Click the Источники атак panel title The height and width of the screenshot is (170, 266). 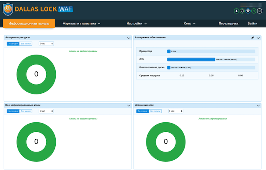[x=144, y=105]
